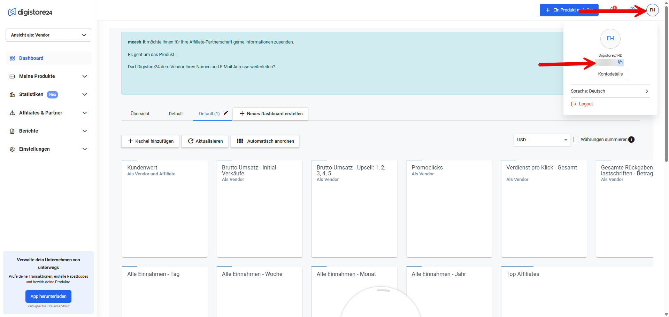Expand the Berichte menu chevron
Screen dimensions: 669x317
(x=85, y=131)
